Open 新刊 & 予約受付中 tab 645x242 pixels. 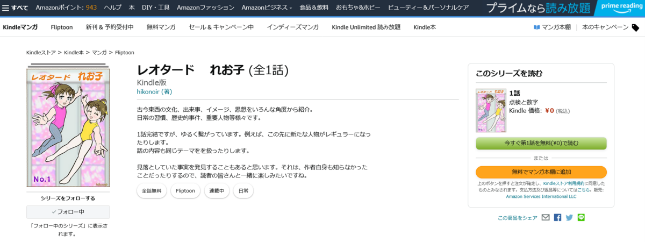point(110,27)
